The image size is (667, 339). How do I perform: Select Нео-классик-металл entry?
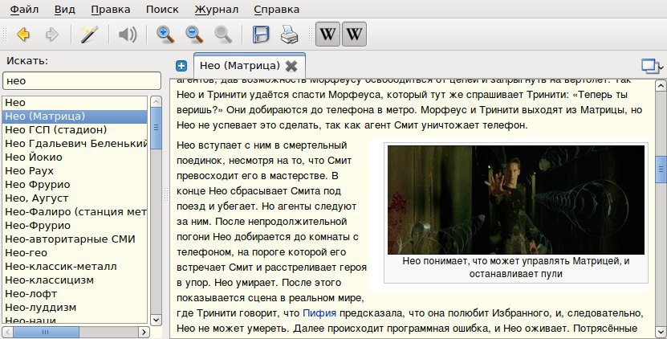tap(75, 266)
